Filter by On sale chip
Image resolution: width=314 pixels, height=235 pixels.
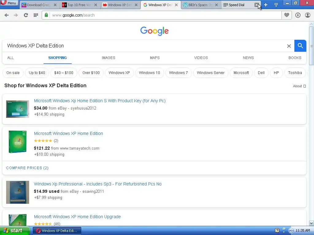click(x=13, y=73)
